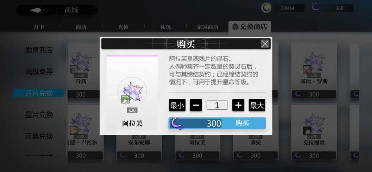The width and height of the screenshot is (372, 172).
Task: Set quantity to maximum with 最大
Action: coord(257,105)
